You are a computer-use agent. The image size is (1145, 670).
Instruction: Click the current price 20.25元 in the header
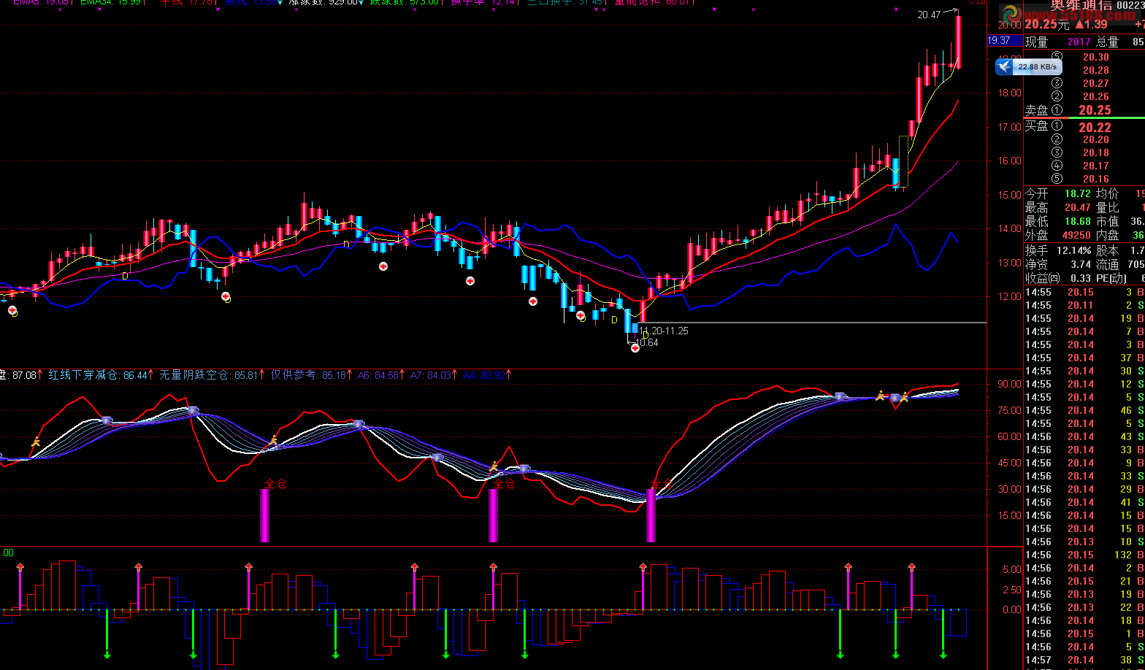(1048, 24)
